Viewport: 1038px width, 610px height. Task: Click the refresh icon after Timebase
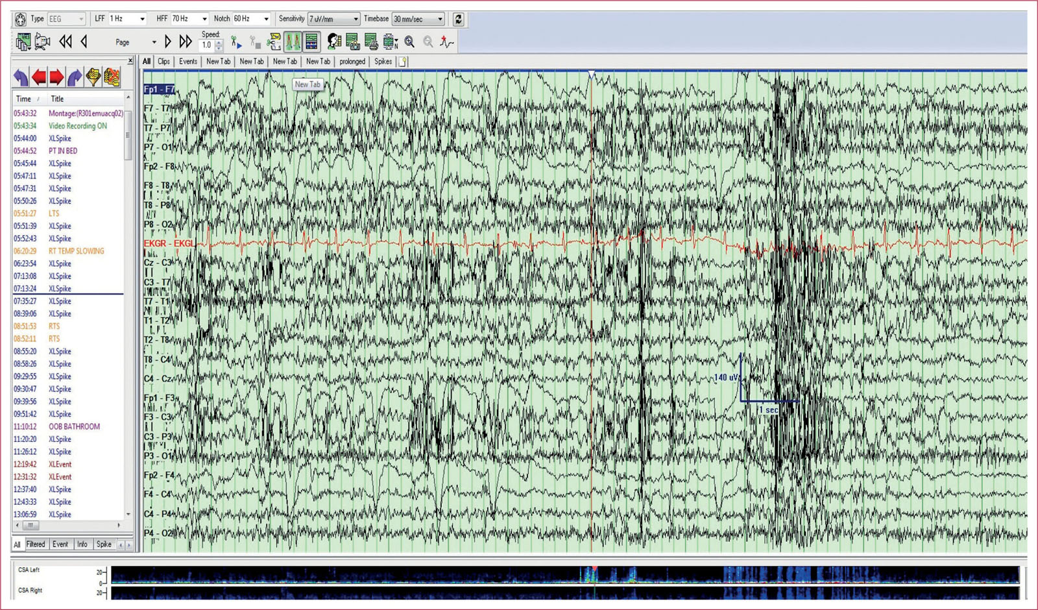pos(459,19)
